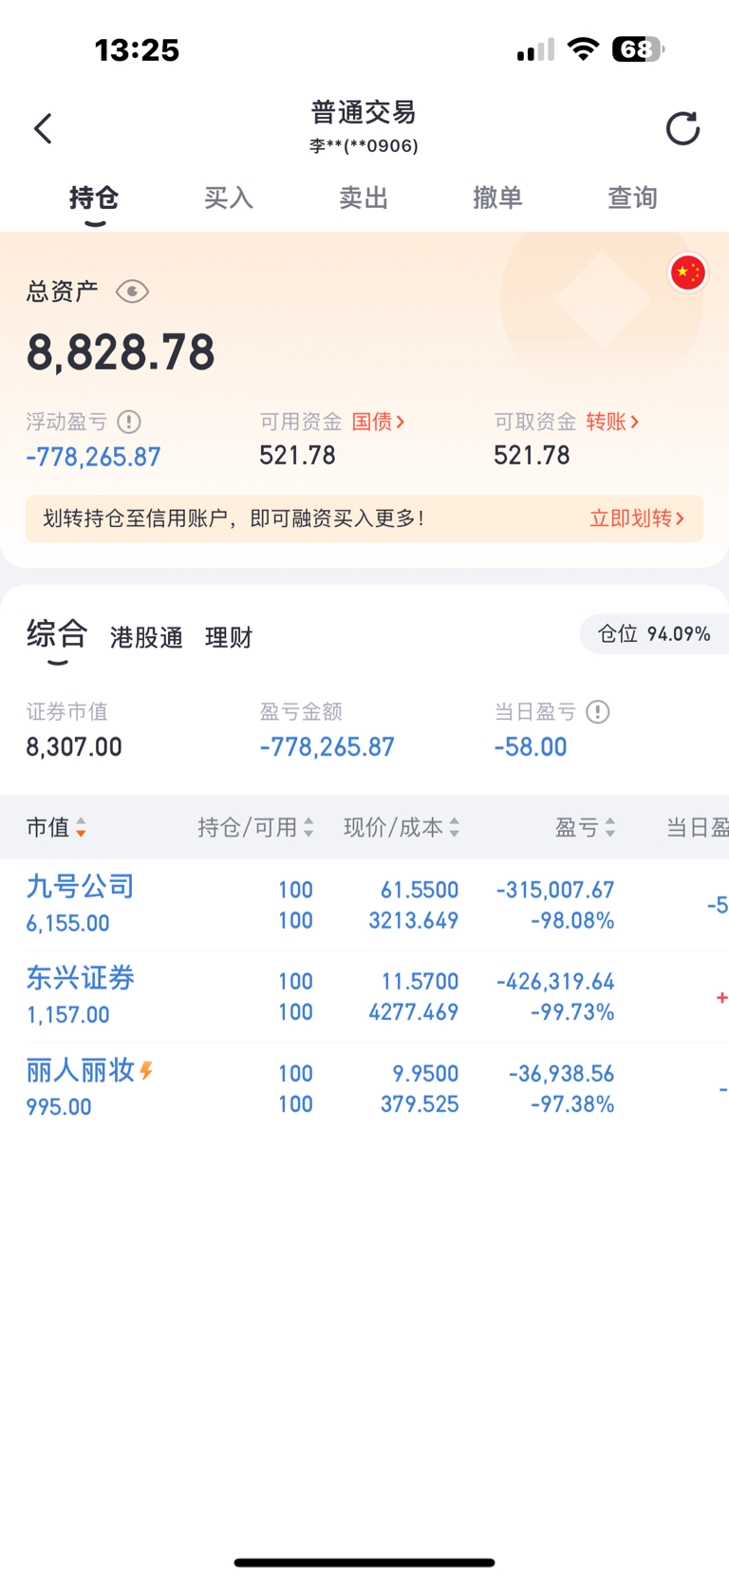
Task: Tap account name 李**(**0906)
Action: (364, 145)
